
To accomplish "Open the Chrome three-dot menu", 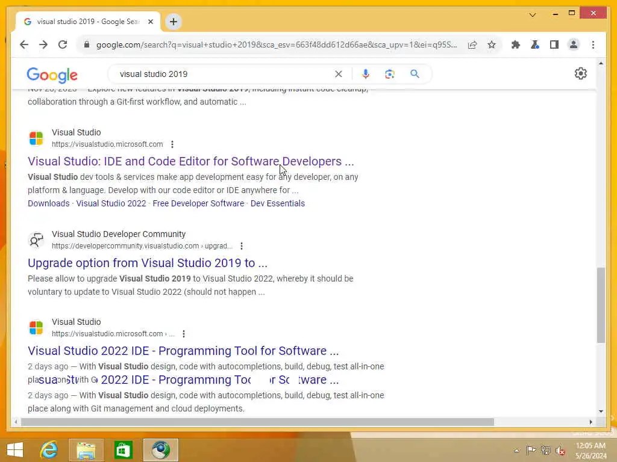I will click(593, 45).
